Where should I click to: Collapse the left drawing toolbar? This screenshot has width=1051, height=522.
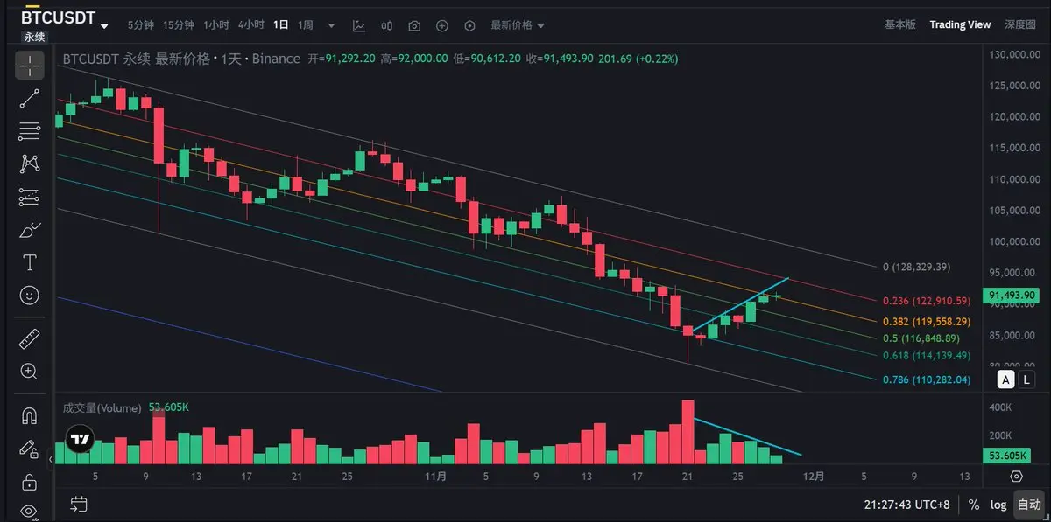pyautogui.click(x=53, y=458)
